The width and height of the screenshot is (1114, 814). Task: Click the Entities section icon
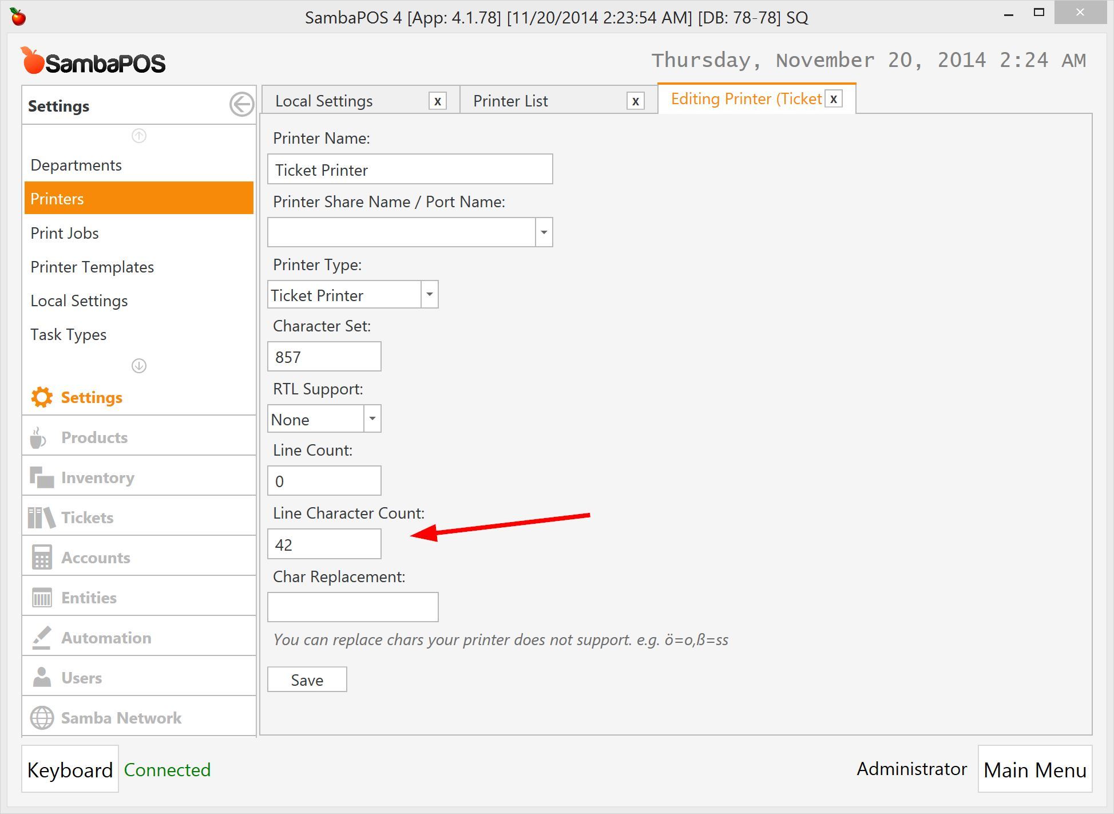(42, 598)
